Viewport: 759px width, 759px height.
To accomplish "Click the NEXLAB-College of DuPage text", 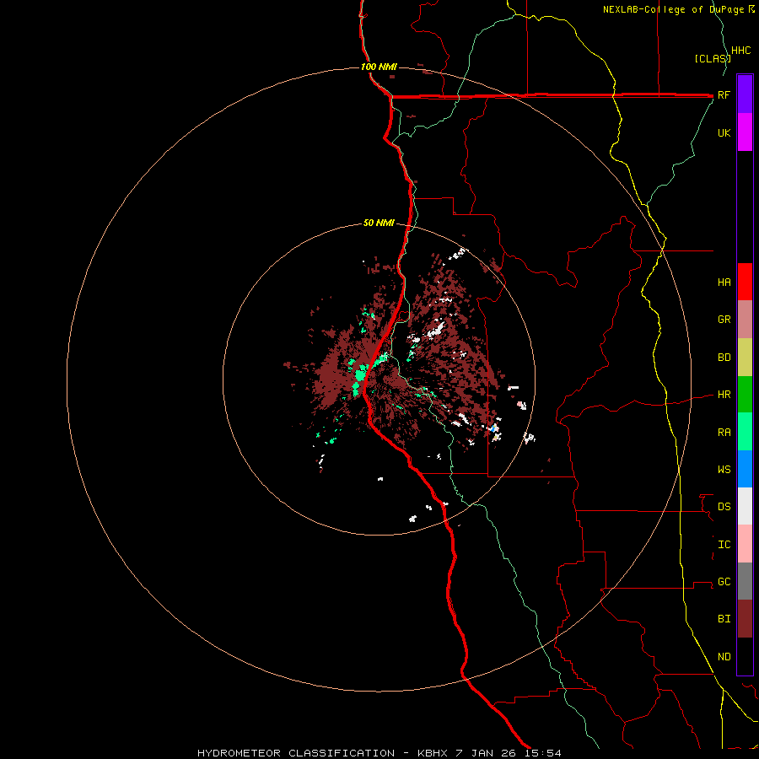I will (673, 9).
